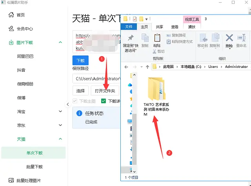Viewport: 251px width, 186px height.
Task: Click the navigation pane scrollbar thumb
Action: point(135,139)
